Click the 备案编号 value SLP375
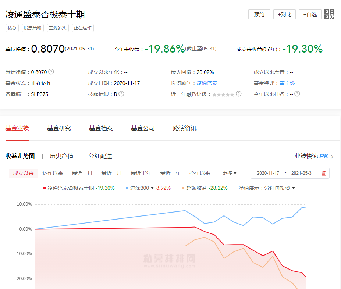This screenshot has height=289, width=341. [x=40, y=94]
